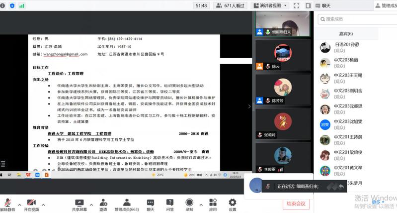Click the blue security shield icon

tap(12, 5)
